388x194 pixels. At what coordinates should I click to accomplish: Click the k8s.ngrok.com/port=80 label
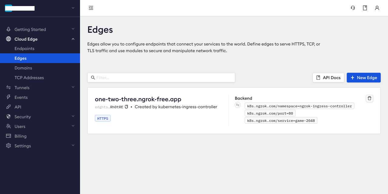point(270,113)
